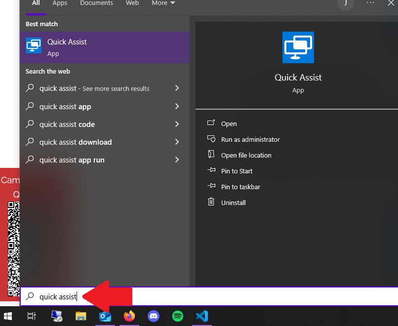The width and height of the screenshot is (398, 326).
Task: Click the Run as administrator shield icon
Action: [x=210, y=139]
